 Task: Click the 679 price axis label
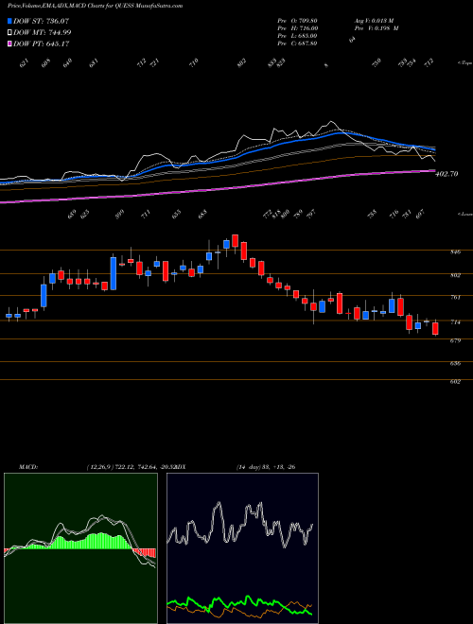(455, 340)
